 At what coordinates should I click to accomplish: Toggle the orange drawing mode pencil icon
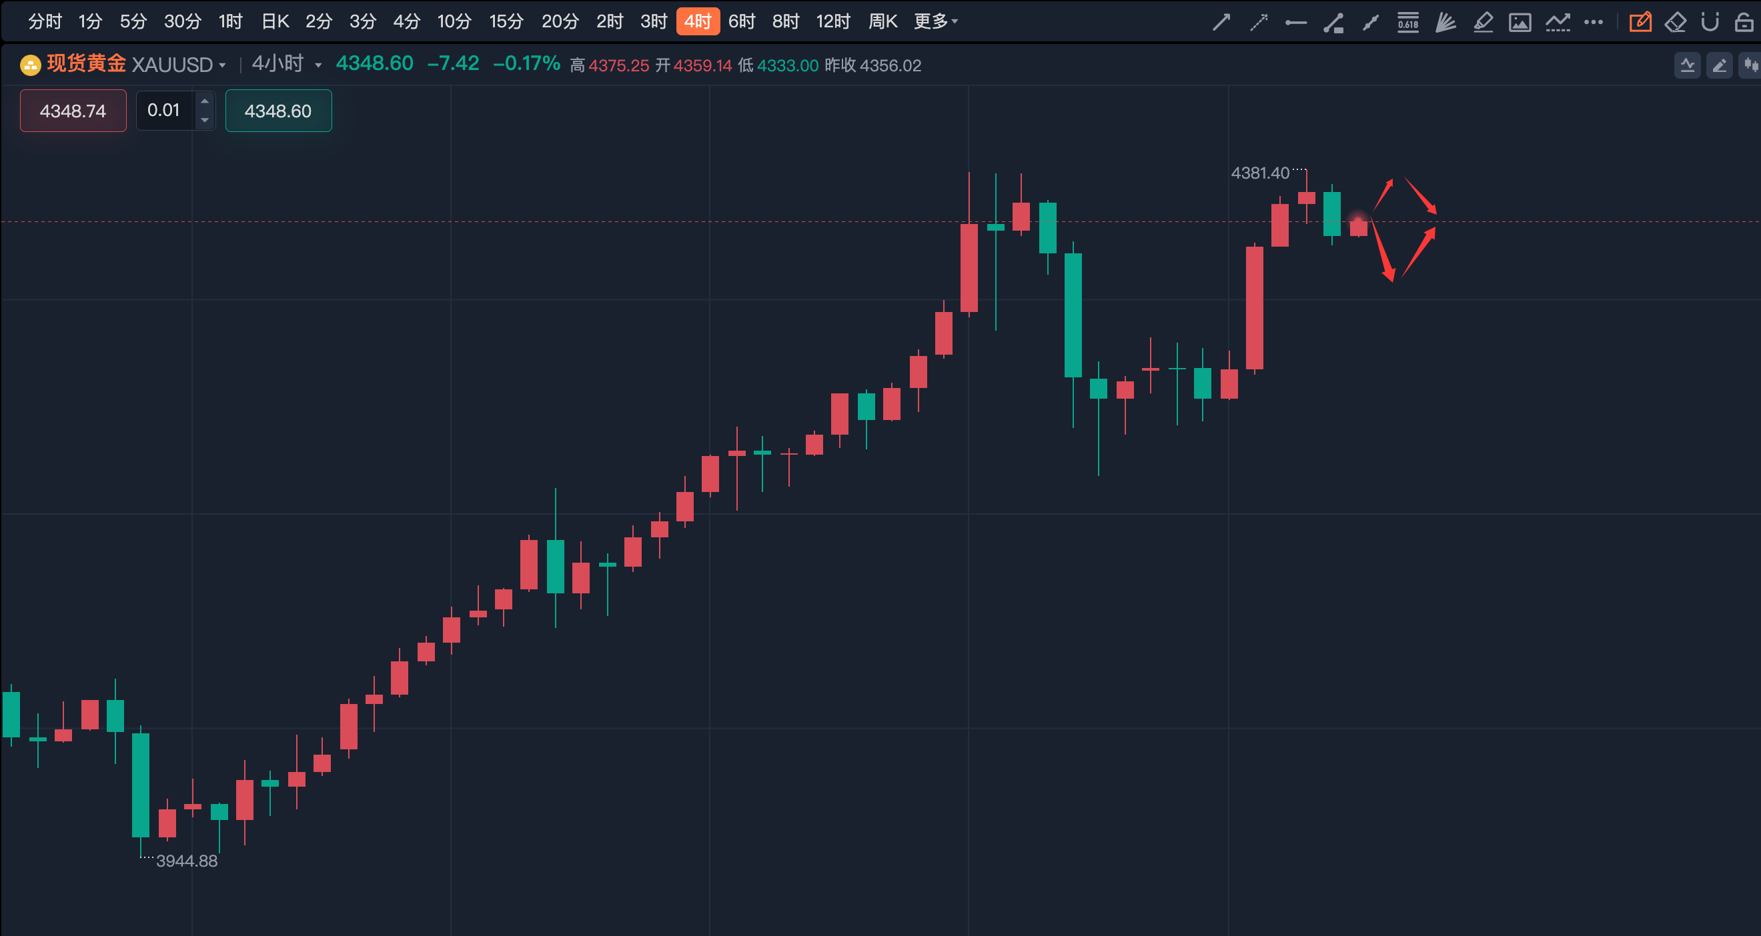(x=1640, y=23)
